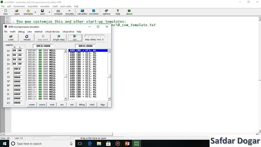Open a file with the open icon
This screenshot has width=261, height=147.
17,12
